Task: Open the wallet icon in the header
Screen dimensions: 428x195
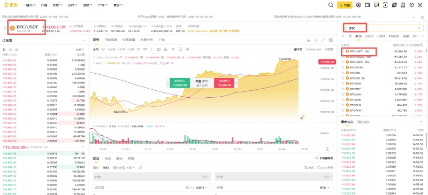Action: click(x=368, y=5)
